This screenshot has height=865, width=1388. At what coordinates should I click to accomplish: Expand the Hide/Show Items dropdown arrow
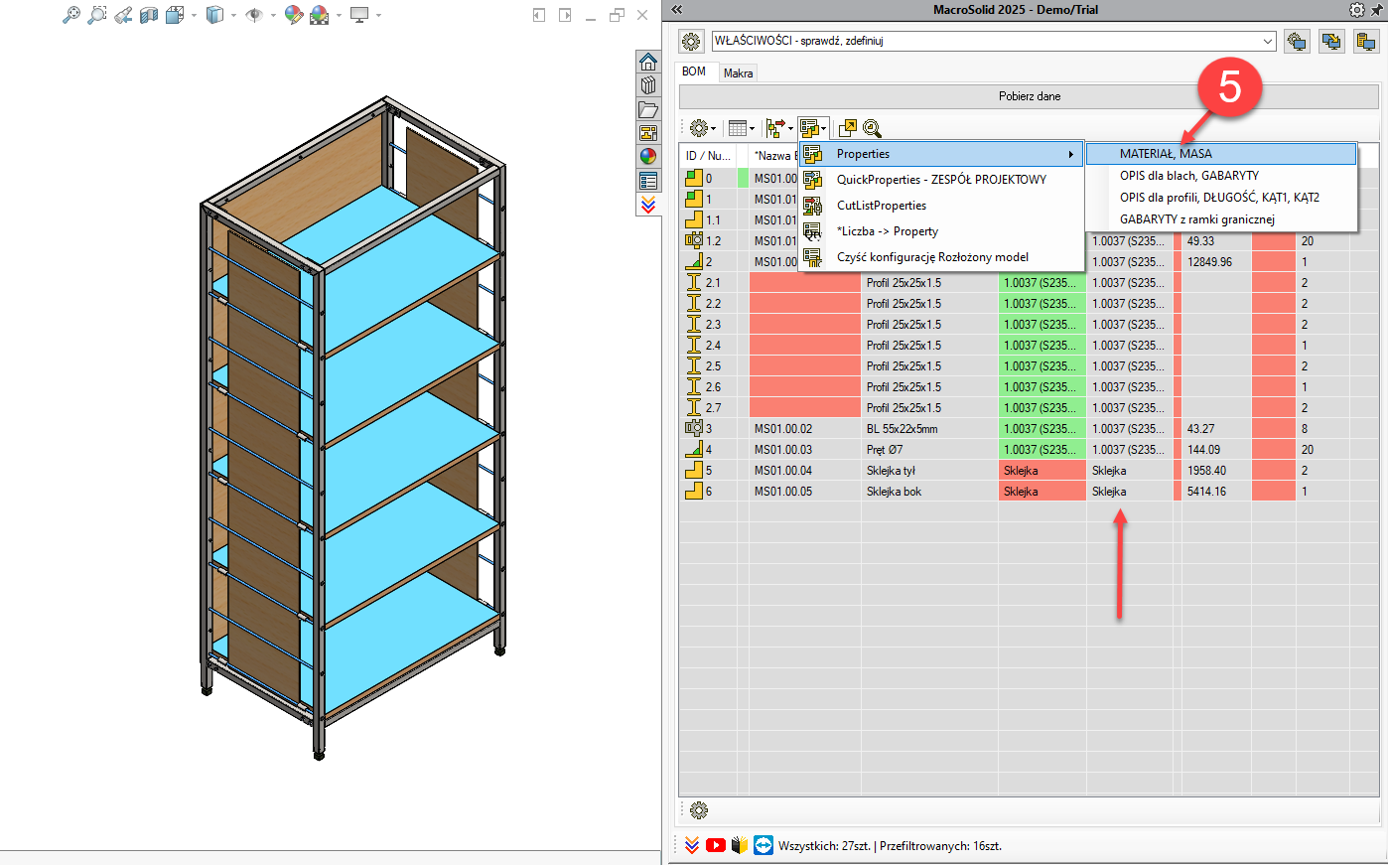pos(273,16)
